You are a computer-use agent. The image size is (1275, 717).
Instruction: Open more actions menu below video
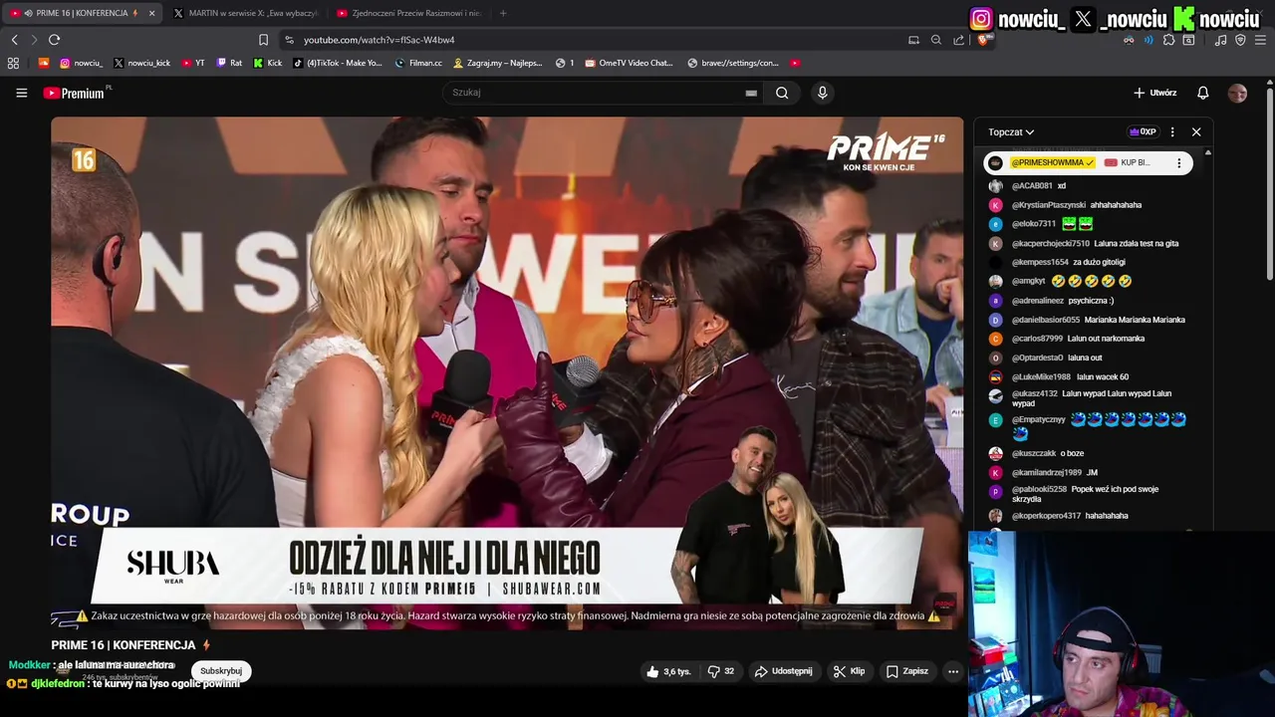click(x=953, y=671)
